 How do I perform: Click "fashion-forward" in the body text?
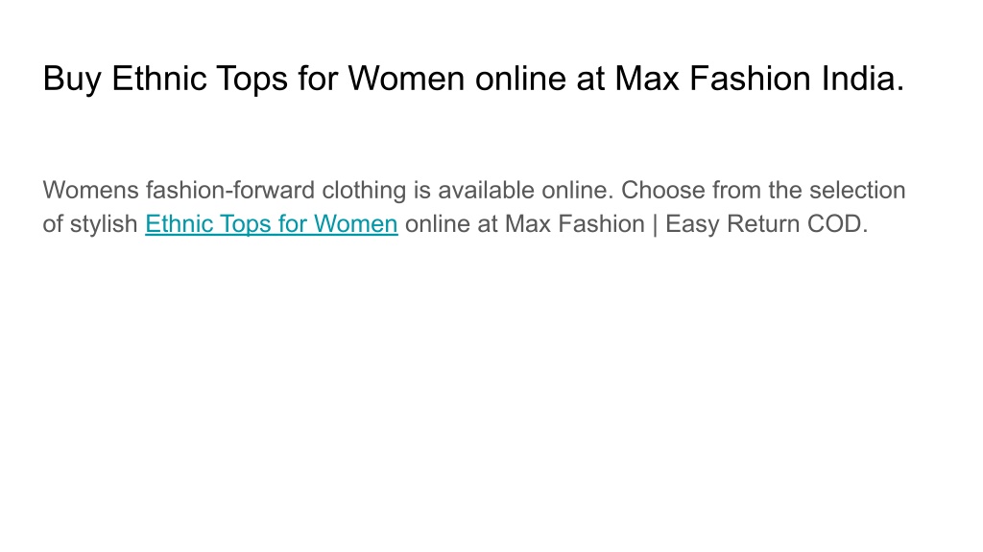coord(230,191)
